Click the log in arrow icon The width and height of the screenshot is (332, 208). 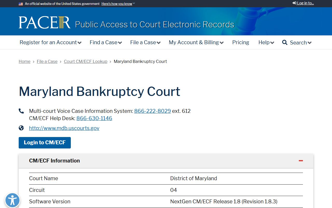294,3
